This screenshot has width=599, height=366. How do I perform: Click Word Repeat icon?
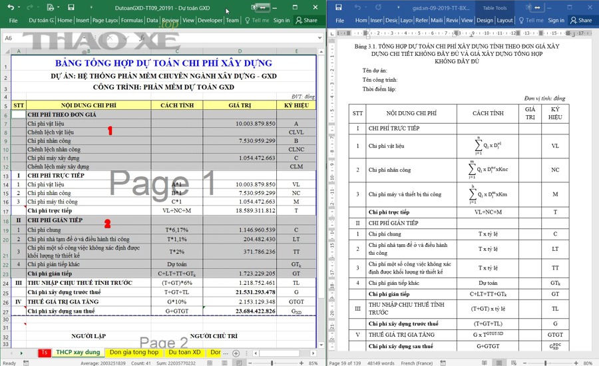point(378,7)
